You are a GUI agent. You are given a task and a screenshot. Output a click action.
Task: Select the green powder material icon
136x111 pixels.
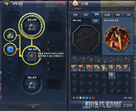click(10, 35)
